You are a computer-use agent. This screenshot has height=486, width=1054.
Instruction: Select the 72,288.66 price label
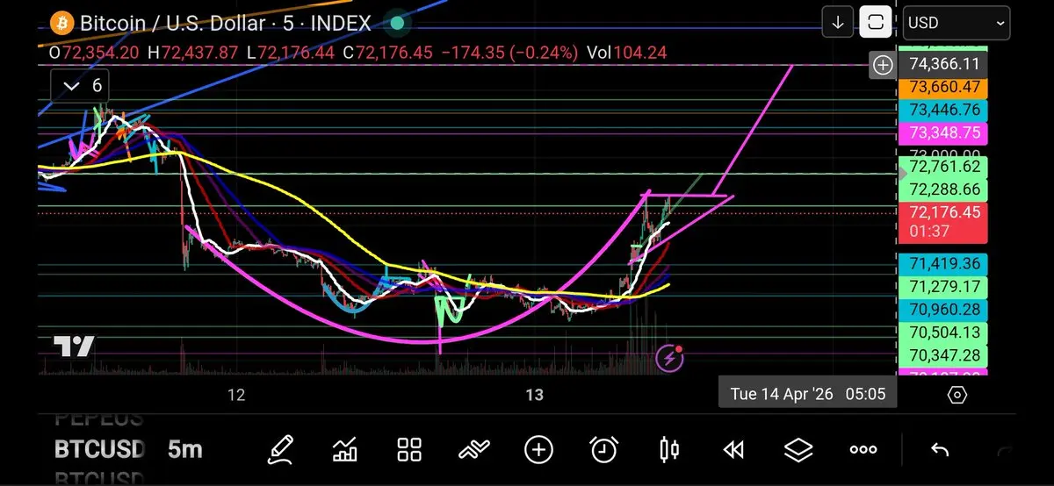pyautogui.click(x=944, y=189)
